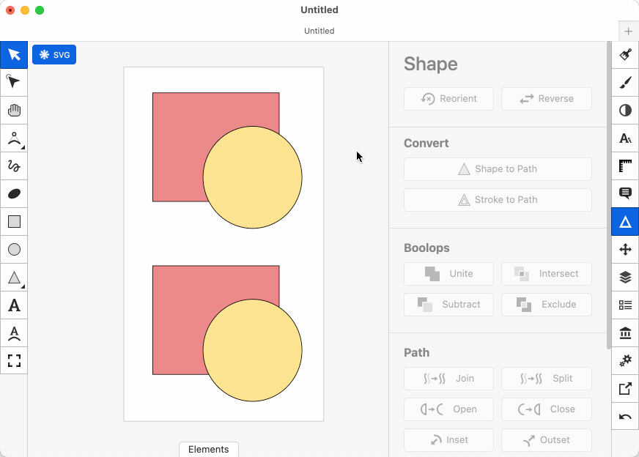This screenshot has height=457, width=639.
Task: Click the Unite boolean button
Action: 448,274
